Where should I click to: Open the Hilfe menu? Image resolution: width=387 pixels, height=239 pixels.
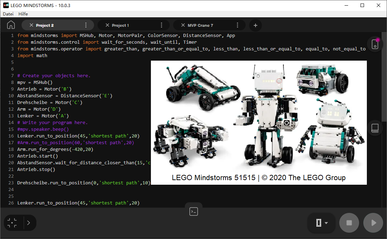(x=23, y=14)
